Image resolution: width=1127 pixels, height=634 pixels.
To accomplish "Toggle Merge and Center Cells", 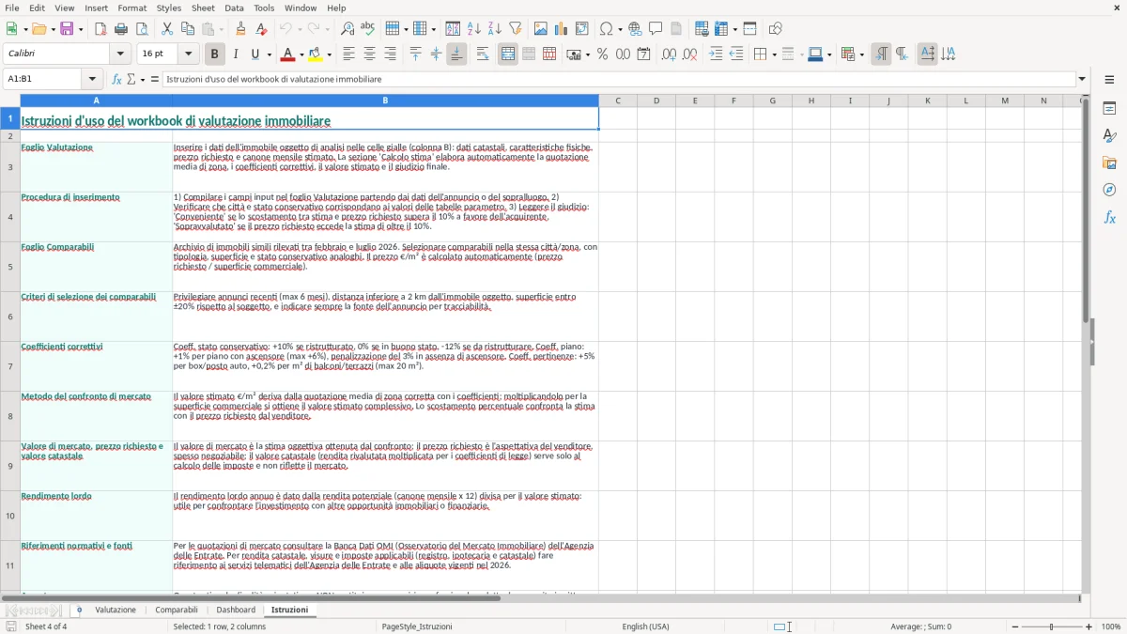I will pos(508,54).
